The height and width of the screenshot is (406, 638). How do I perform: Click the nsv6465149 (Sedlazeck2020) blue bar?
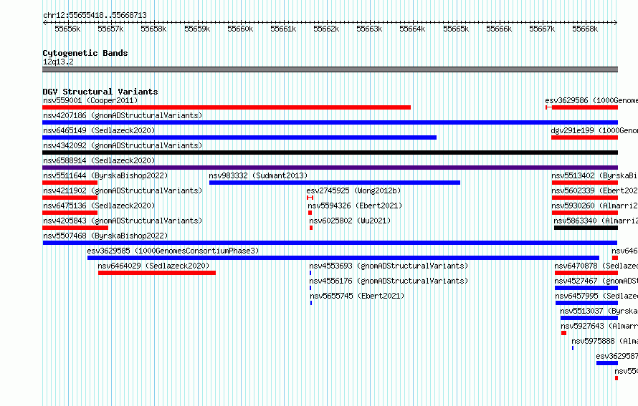click(x=239, y=137)
